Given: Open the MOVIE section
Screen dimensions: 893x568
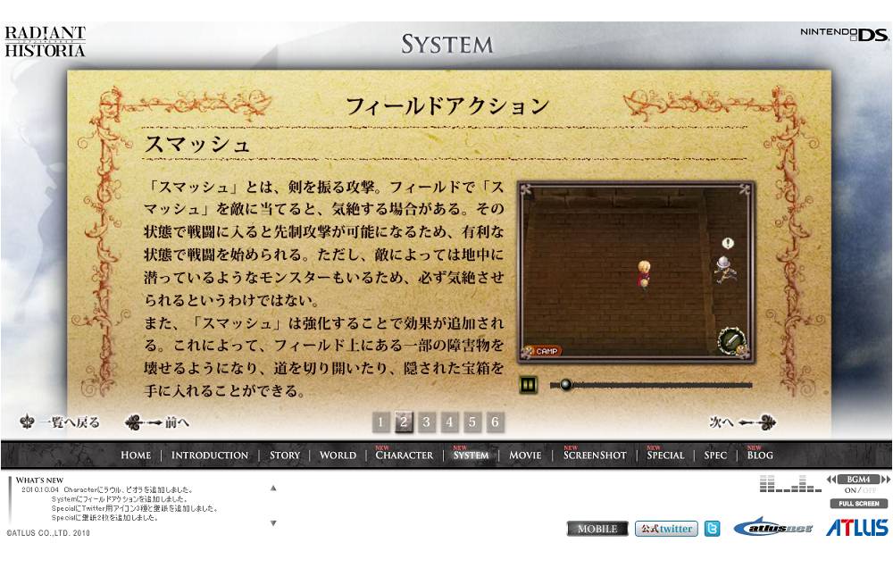Looking at the screenshot, I should pos(525,455).
